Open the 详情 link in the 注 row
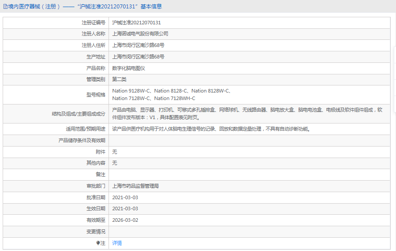The height and width of the screenshot is (251, 396). click(x=117, y=243)
